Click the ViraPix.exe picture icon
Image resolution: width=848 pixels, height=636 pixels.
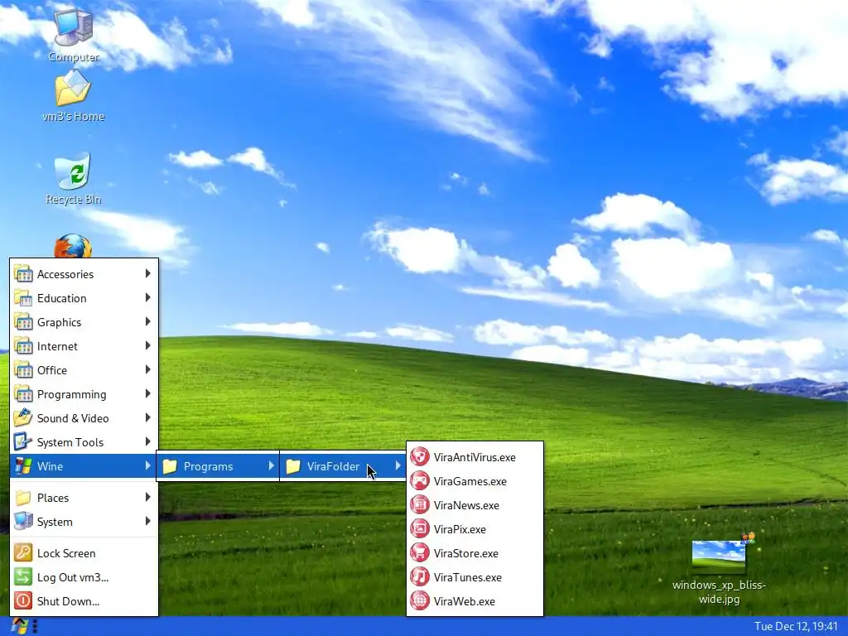(420, 529)
